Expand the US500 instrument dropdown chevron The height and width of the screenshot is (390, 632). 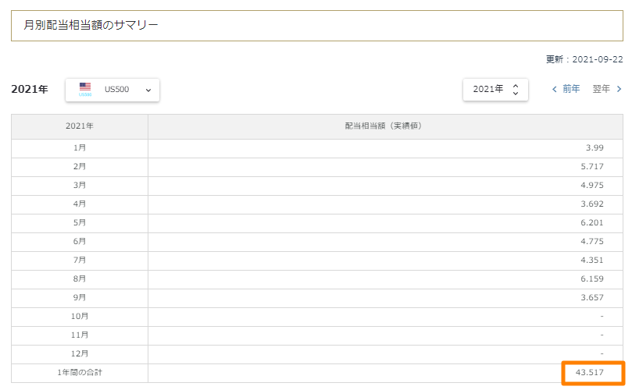[148, 90]
